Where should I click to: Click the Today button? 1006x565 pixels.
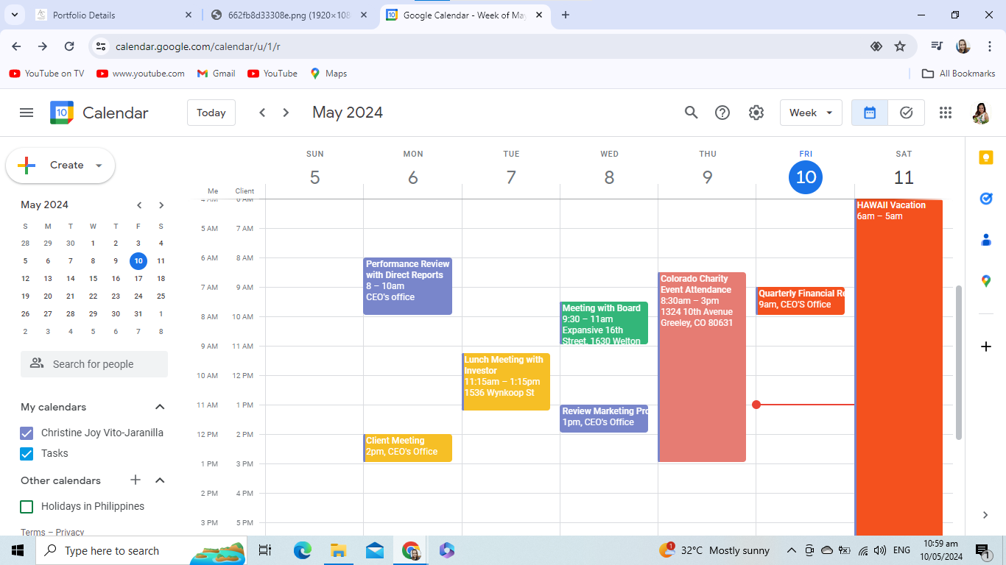[211, 113]
